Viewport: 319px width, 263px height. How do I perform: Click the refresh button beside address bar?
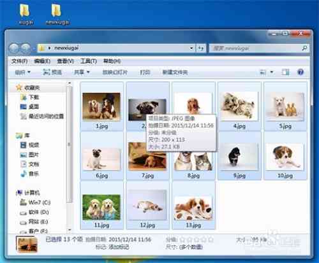tap(201, 48)
